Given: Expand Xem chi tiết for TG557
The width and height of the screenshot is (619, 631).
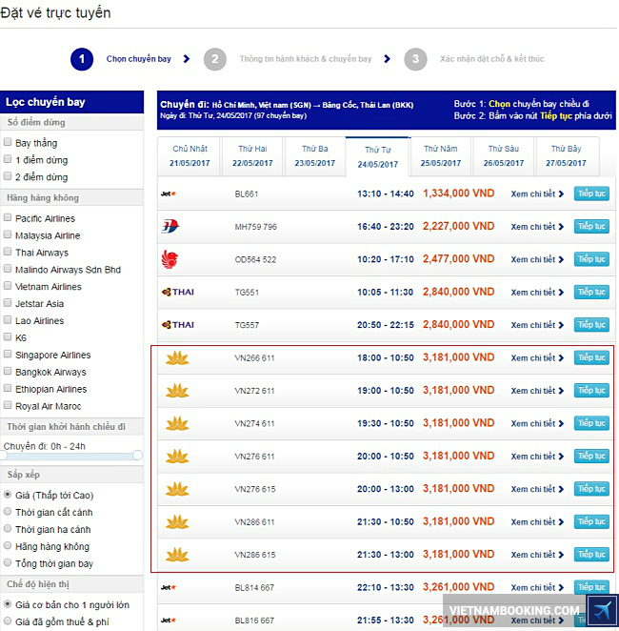Looking at the screenshot, I should [537, 325].
